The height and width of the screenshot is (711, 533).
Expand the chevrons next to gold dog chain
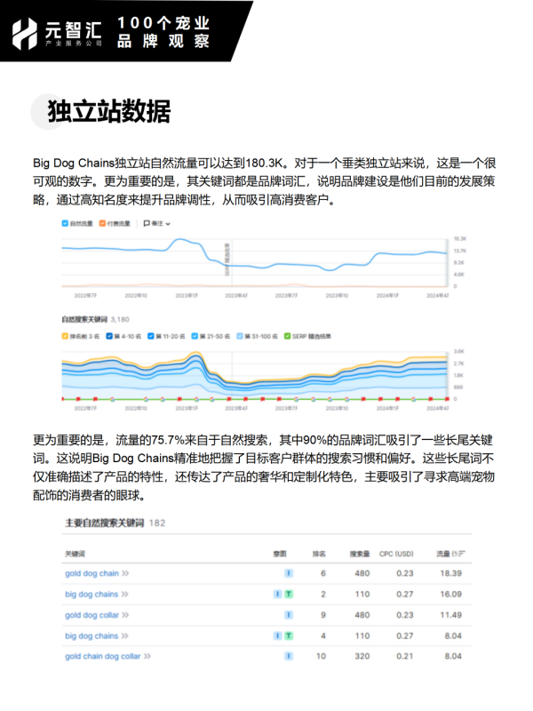pos(125,573)
